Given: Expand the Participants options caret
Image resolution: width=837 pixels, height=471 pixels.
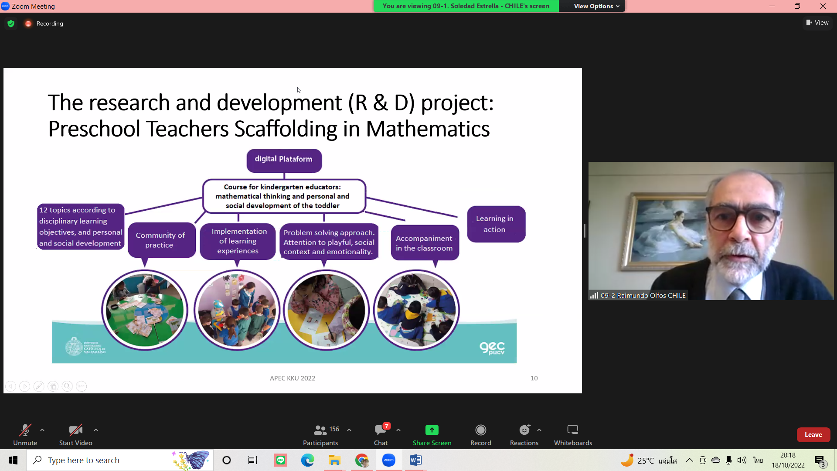Looking at the screenshot, I should tap(349, 430).
